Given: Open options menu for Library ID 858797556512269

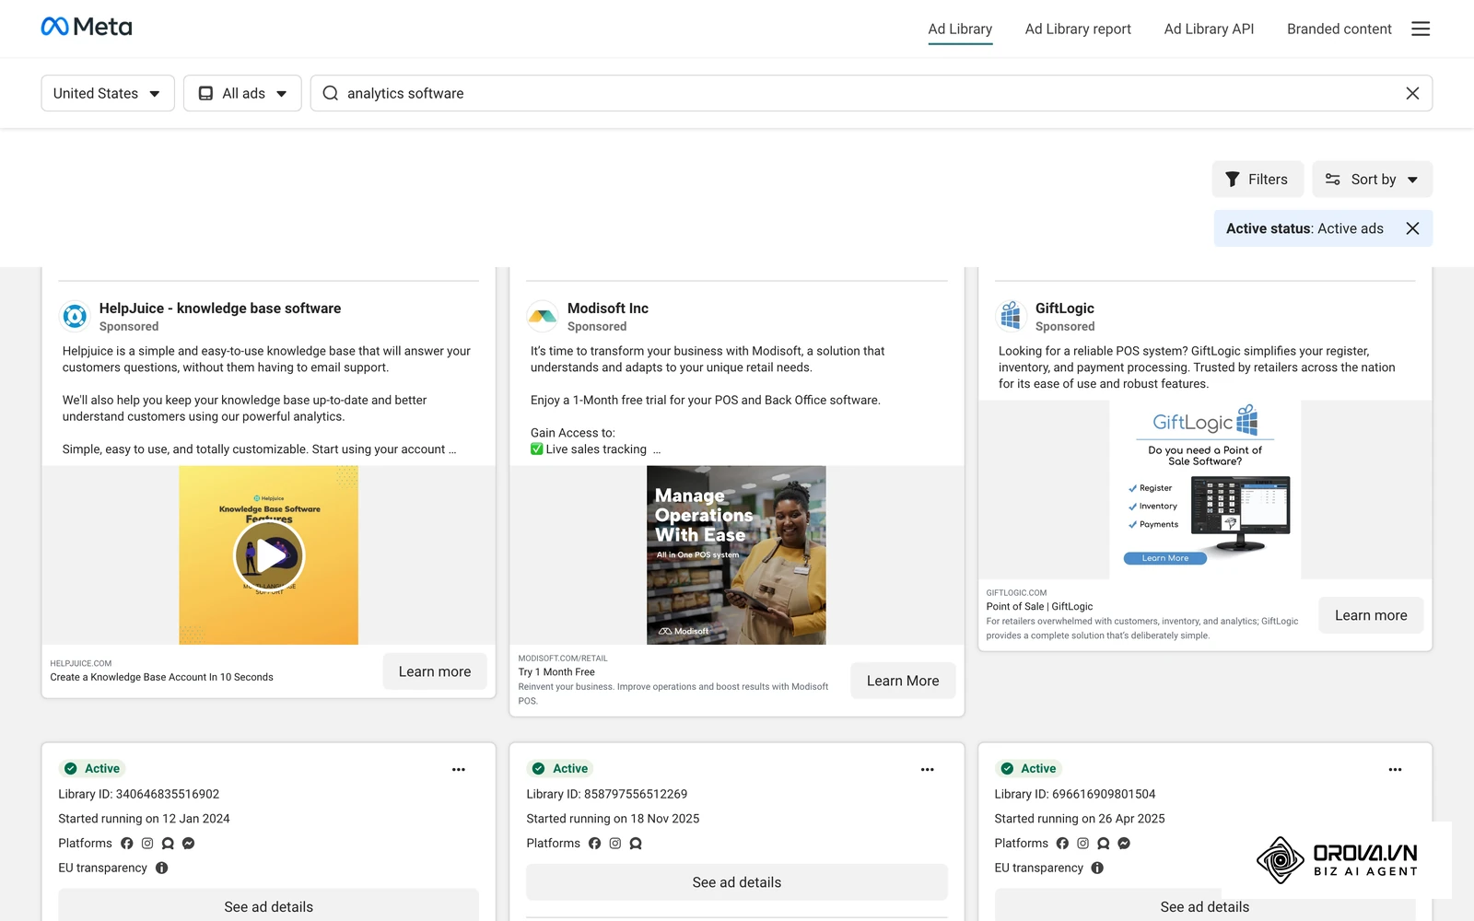Looking at the screenshot, I should click(928, 769).
